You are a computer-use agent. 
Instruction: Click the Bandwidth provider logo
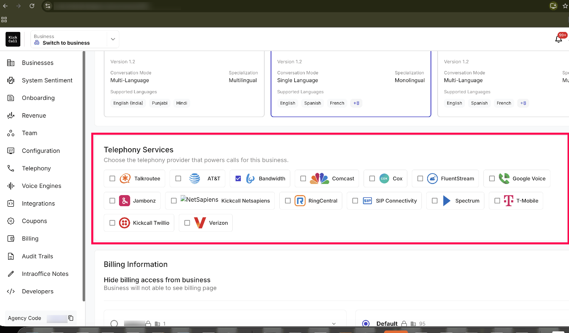tap(250, 178)
